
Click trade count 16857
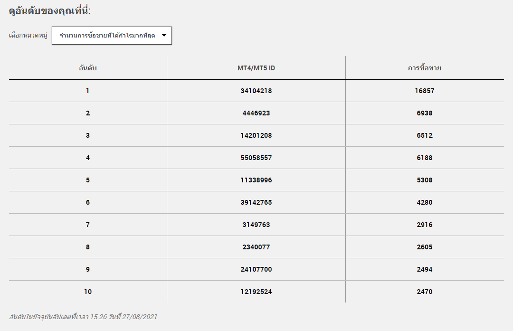pyautogui.click(x=425, y=91)
